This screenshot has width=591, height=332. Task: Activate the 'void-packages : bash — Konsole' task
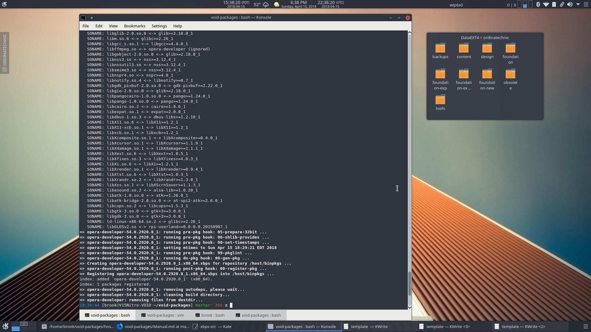point(304,326)
